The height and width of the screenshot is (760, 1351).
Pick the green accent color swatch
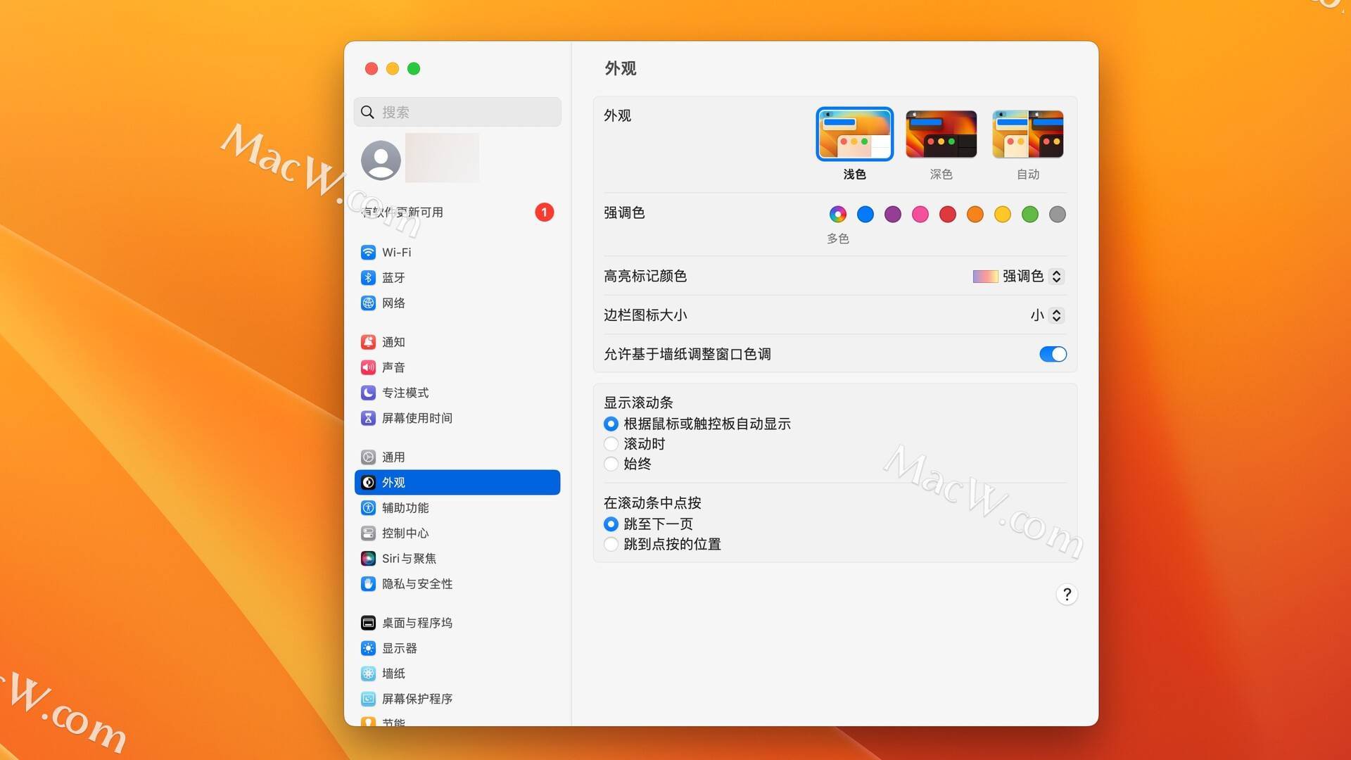(x=1029, y=214)
